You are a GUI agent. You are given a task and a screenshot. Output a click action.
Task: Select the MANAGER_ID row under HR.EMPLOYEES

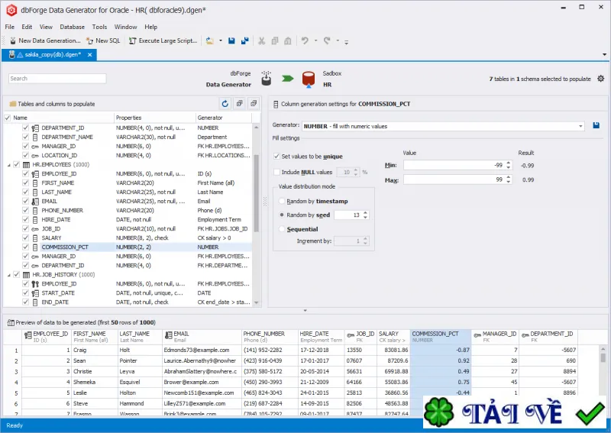pyautogui.click(x=128, y=257)
